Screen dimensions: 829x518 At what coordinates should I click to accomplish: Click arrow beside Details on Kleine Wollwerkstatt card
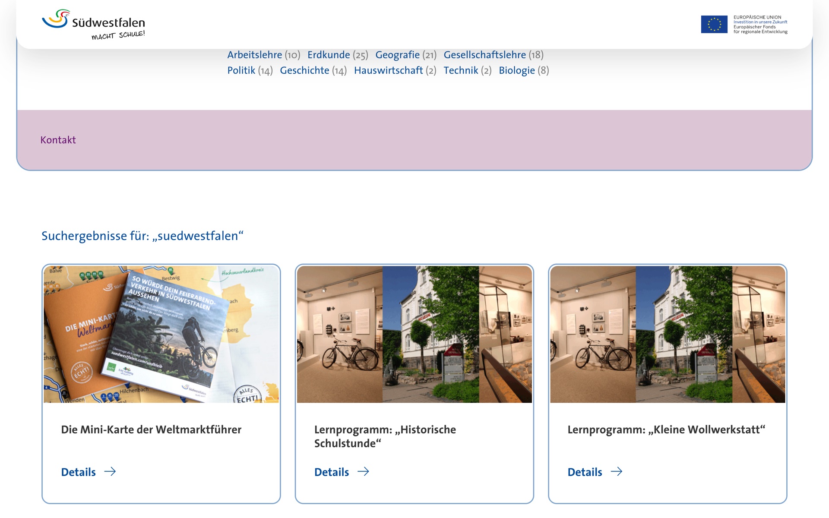[617, 471]
